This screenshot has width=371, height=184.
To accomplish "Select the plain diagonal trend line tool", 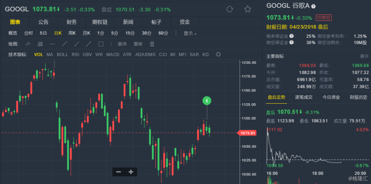I will (64, 44).
